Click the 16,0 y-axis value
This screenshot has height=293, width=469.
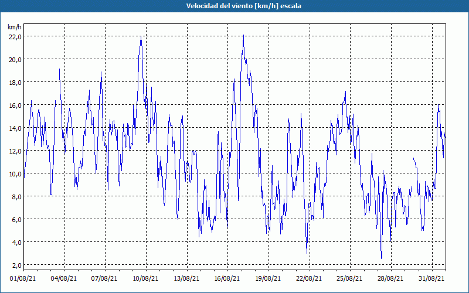(15, 105)
